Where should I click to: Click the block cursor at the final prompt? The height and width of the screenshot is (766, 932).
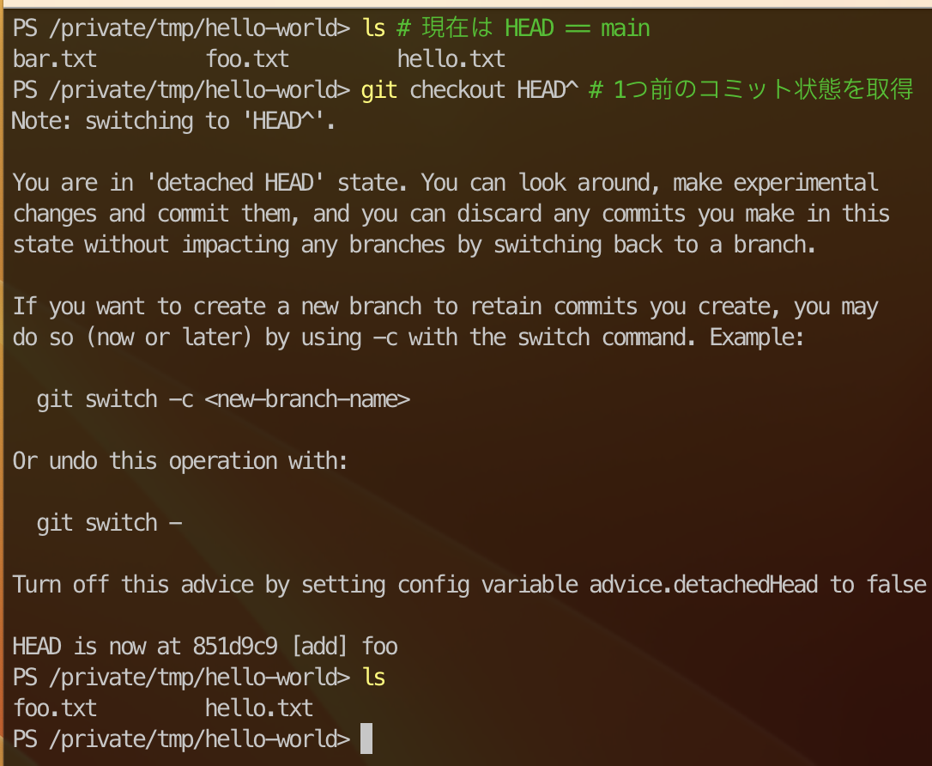click(366, 738)
